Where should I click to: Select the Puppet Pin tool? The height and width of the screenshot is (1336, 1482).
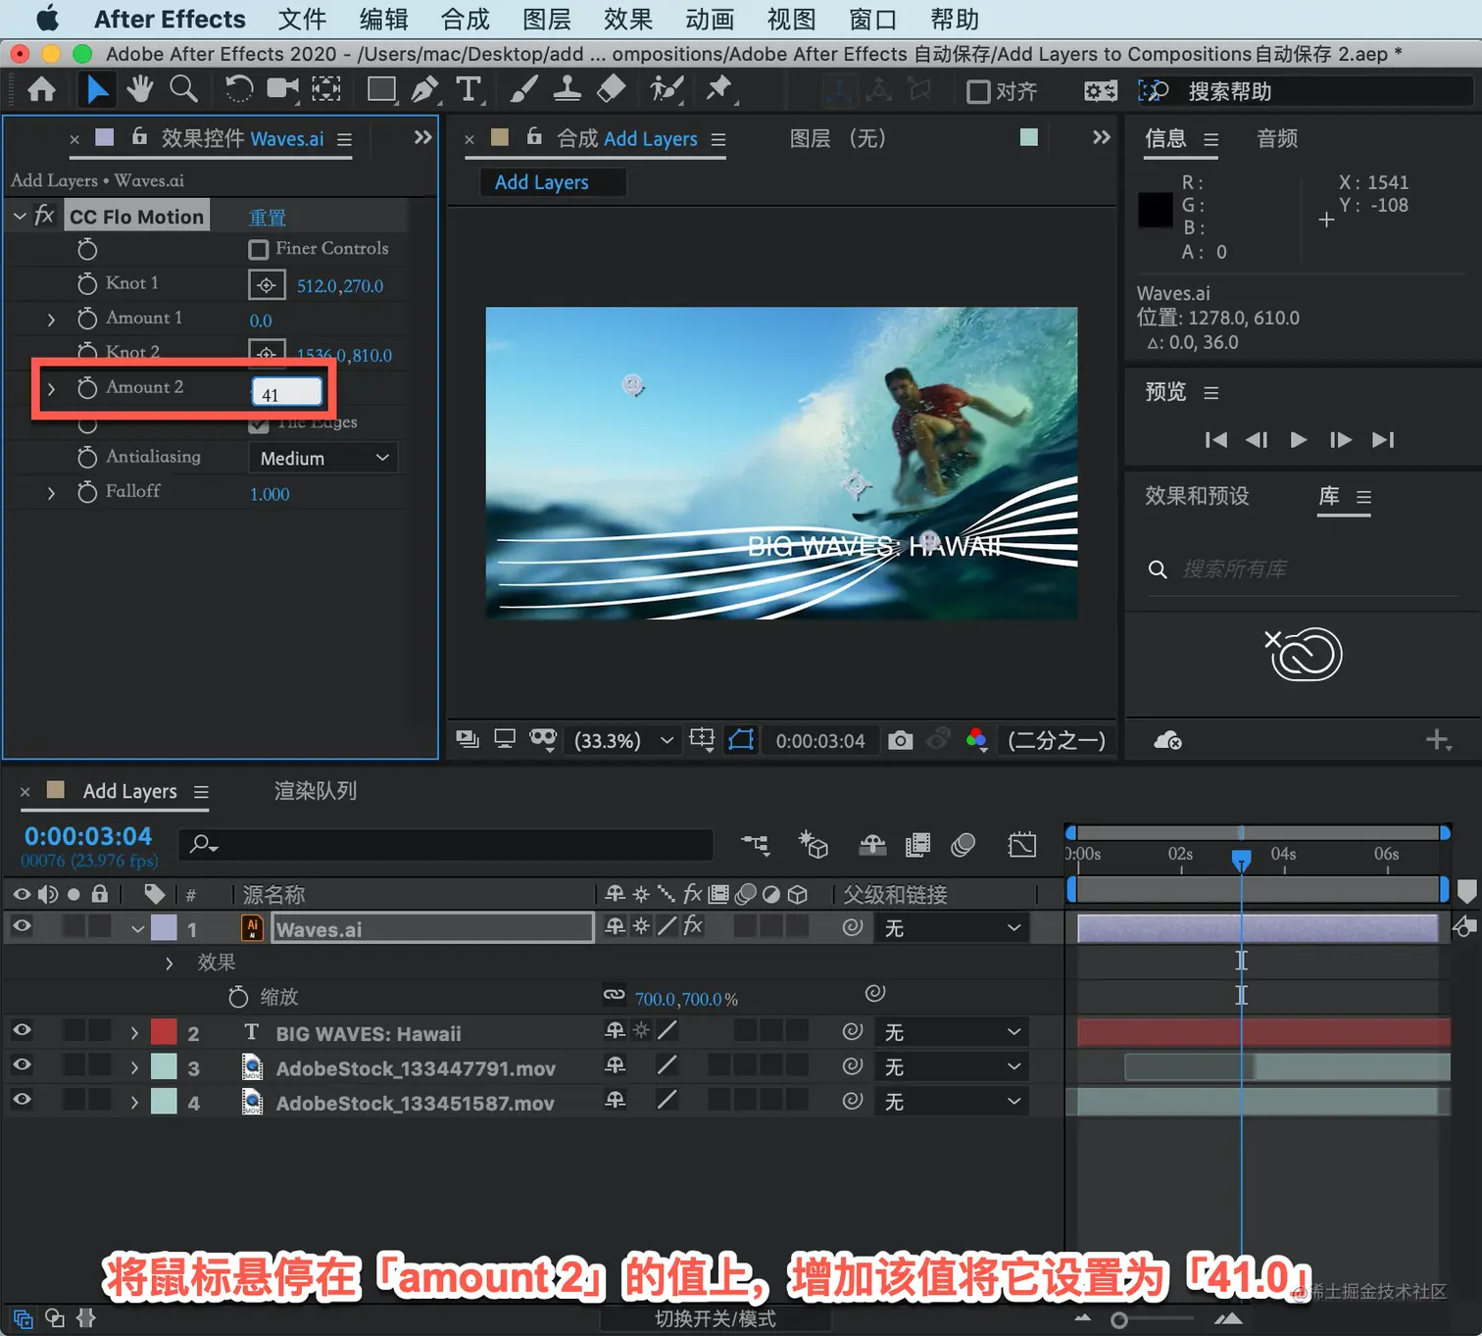719,90
